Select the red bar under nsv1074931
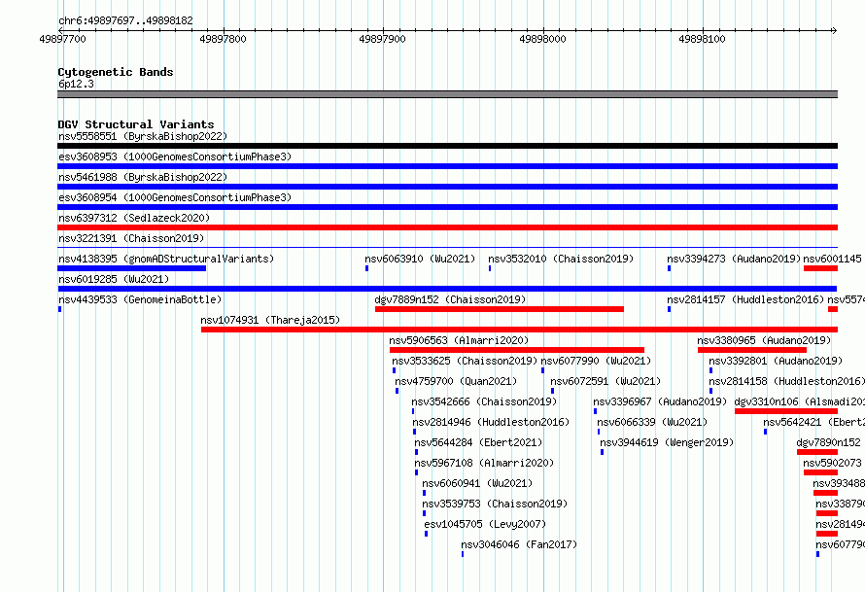Viewport: 865px width, 592px height. pyautogui.click(x=519, y=330)
